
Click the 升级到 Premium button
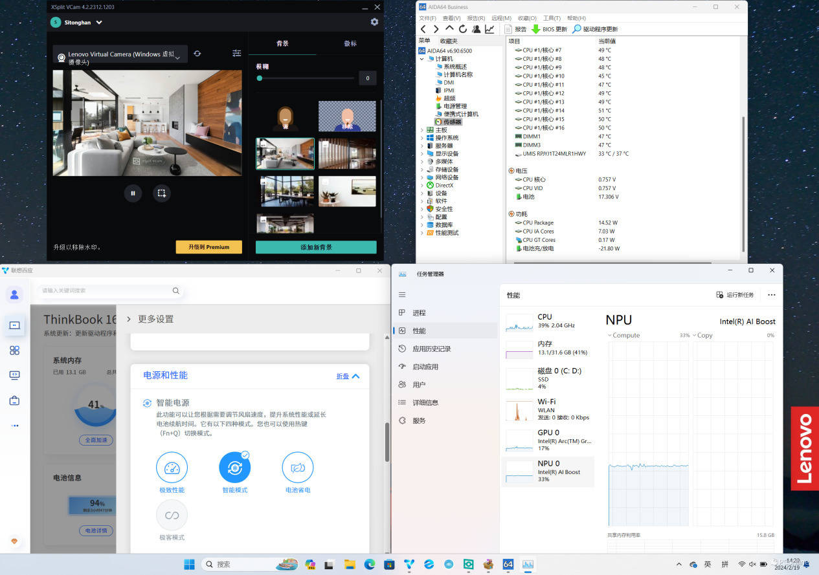tap(208, 247)
